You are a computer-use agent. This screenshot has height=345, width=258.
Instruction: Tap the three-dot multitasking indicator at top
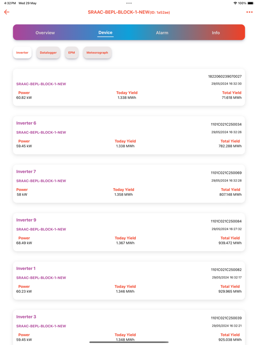coord(129,3)
